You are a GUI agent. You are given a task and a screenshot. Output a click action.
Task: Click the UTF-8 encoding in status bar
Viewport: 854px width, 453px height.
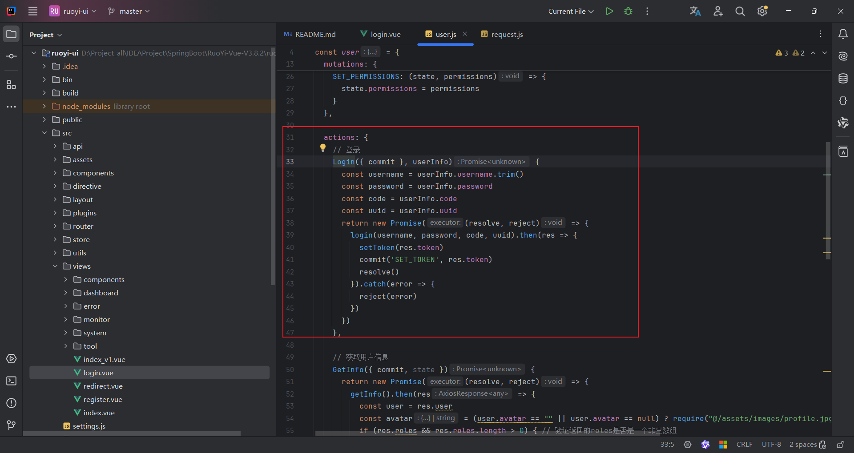tap(771, 445)
